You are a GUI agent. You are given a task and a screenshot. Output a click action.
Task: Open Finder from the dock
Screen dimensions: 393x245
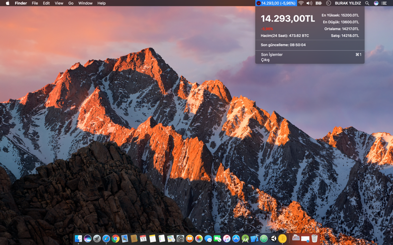[x=79, y=239]
